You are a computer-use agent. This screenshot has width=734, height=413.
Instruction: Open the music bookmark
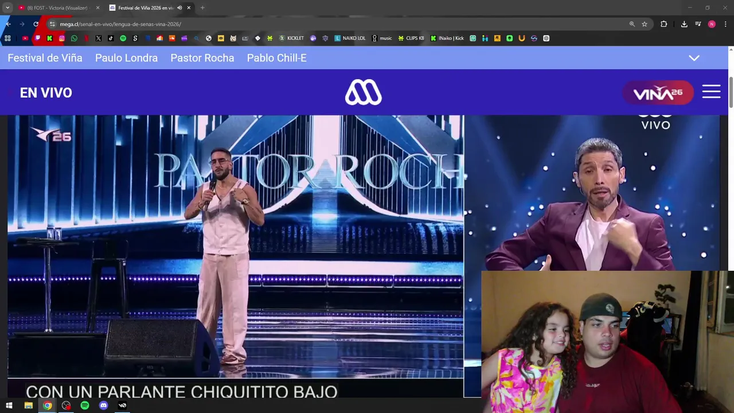[x=382, y=38]
